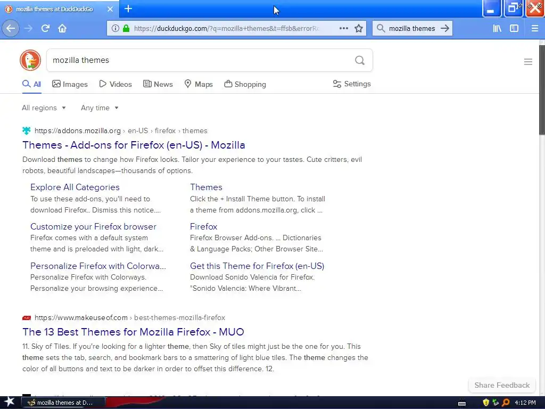This screenshot has width=545, height=409.
Task: Open page actions three-dot menu
Action: (343, 28)
